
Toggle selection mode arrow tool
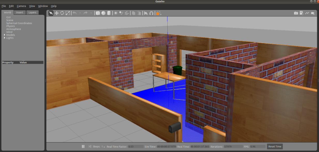pyautogui.click(x=51, y=13)
